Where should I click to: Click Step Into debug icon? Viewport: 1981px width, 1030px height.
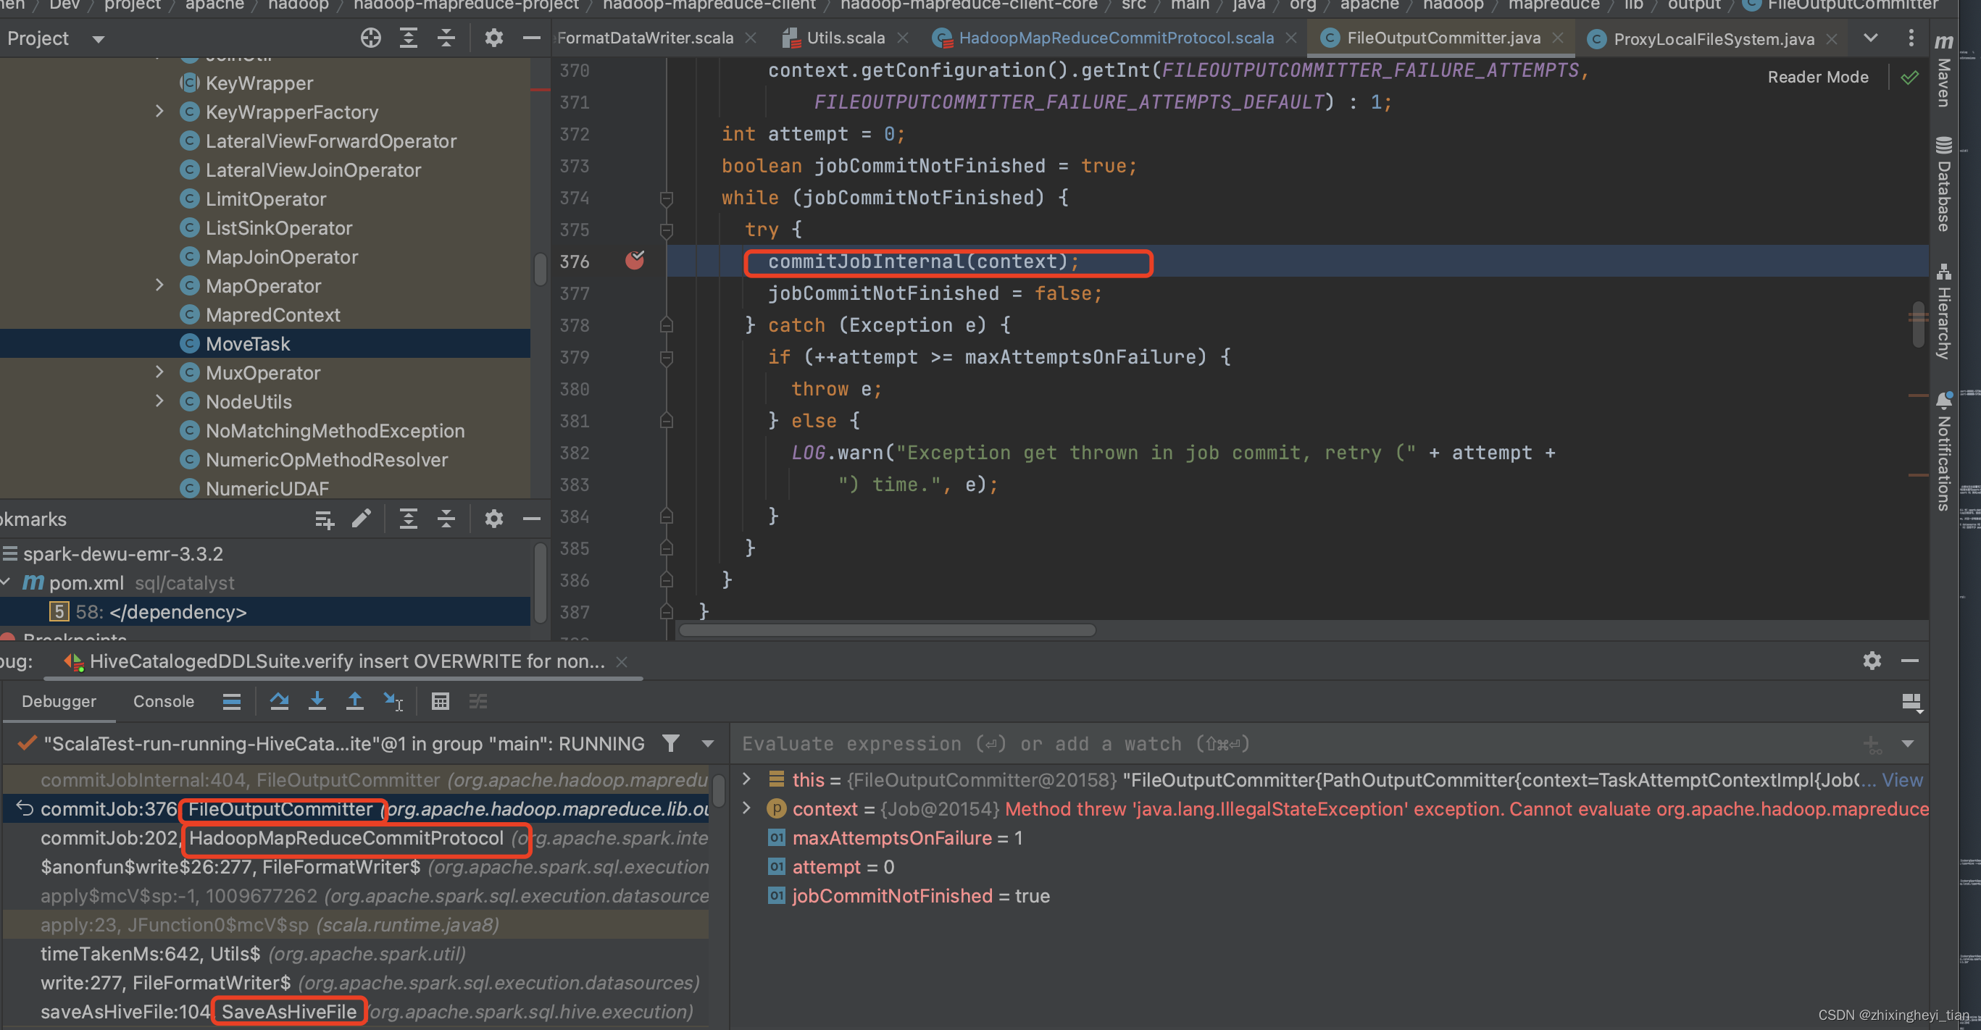point(317,701)
